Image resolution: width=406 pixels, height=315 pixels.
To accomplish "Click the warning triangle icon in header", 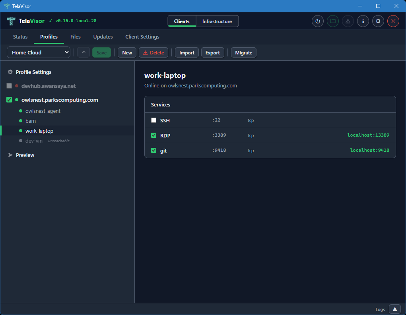I will pyautogui.click(x=348, y=21).
